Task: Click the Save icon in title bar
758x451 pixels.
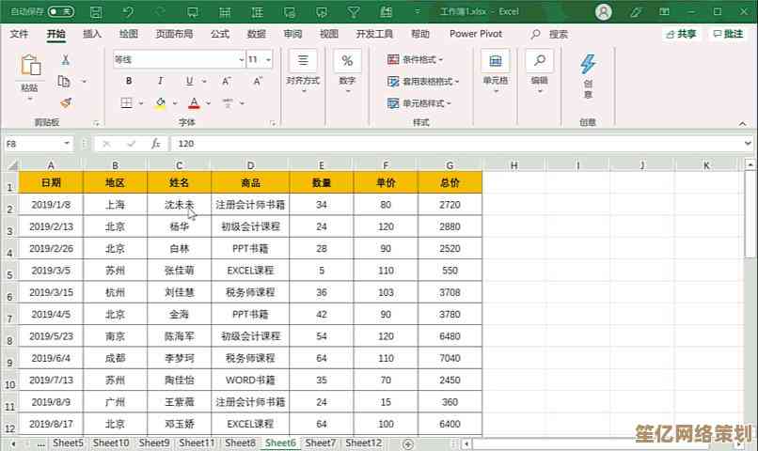Action: [97, 12]
